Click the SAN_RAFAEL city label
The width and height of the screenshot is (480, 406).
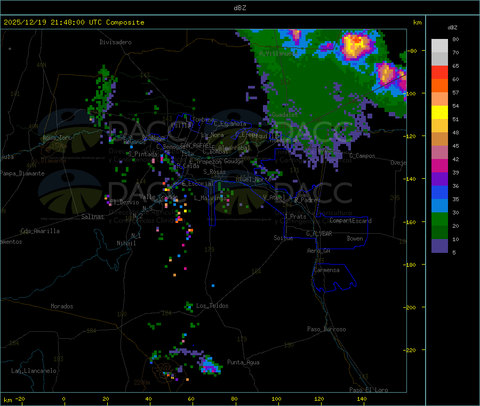point(195,145)
